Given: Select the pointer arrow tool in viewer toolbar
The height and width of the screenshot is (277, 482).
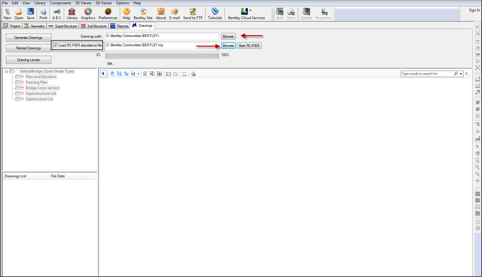Looking at the screenshot, I should [103, 74].
